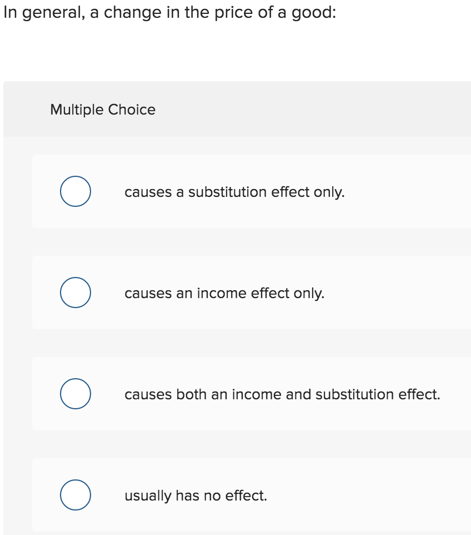
Task: Click the question text about price of a good
Action: (x=169, y=13)
